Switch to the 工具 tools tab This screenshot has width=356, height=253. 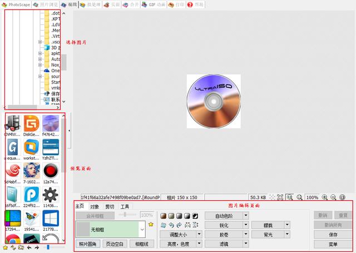coord(125,206)
